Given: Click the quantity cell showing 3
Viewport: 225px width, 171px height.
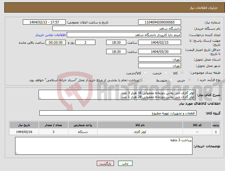Looking at the screenshot, I should pos(53,132).
